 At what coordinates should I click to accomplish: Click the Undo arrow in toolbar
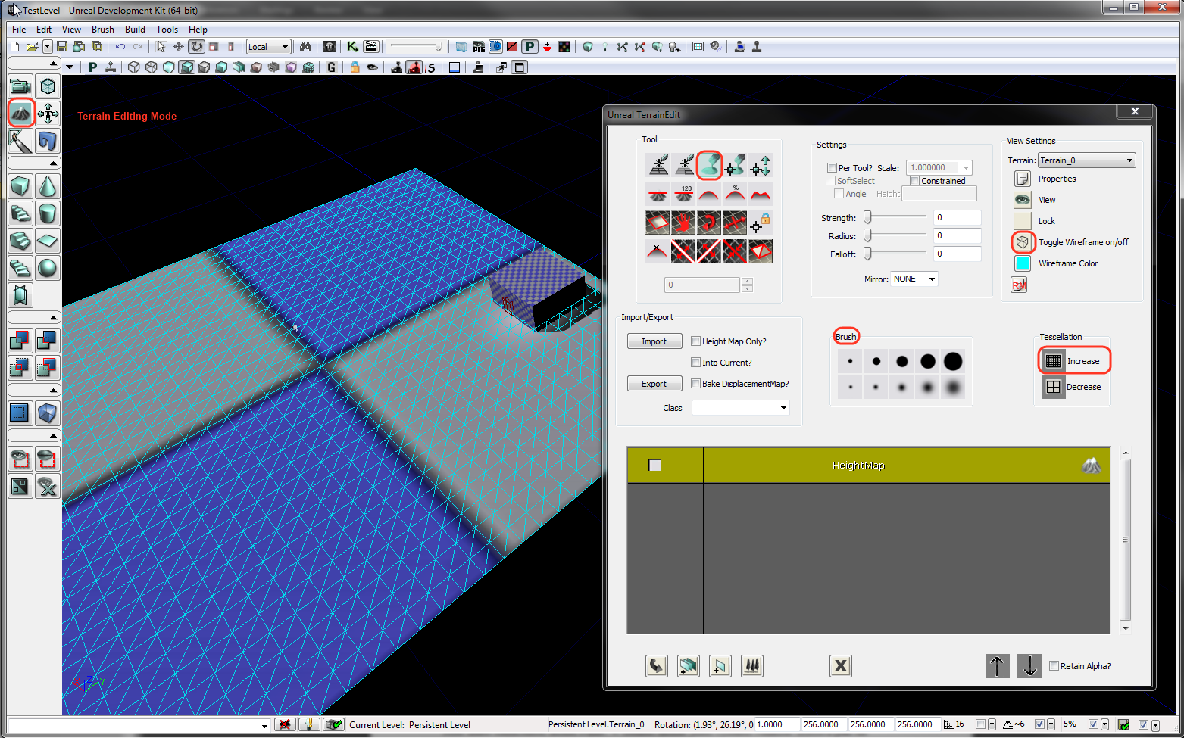click(x=120, y=47)
